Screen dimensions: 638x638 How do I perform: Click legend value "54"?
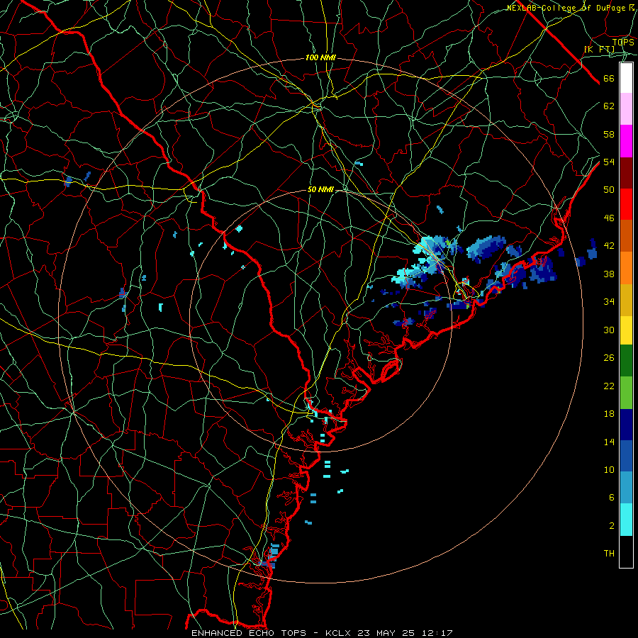(609, 162)
